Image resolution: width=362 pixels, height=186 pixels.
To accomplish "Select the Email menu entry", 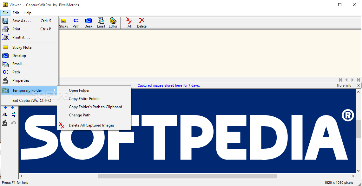I will (30, 64).
